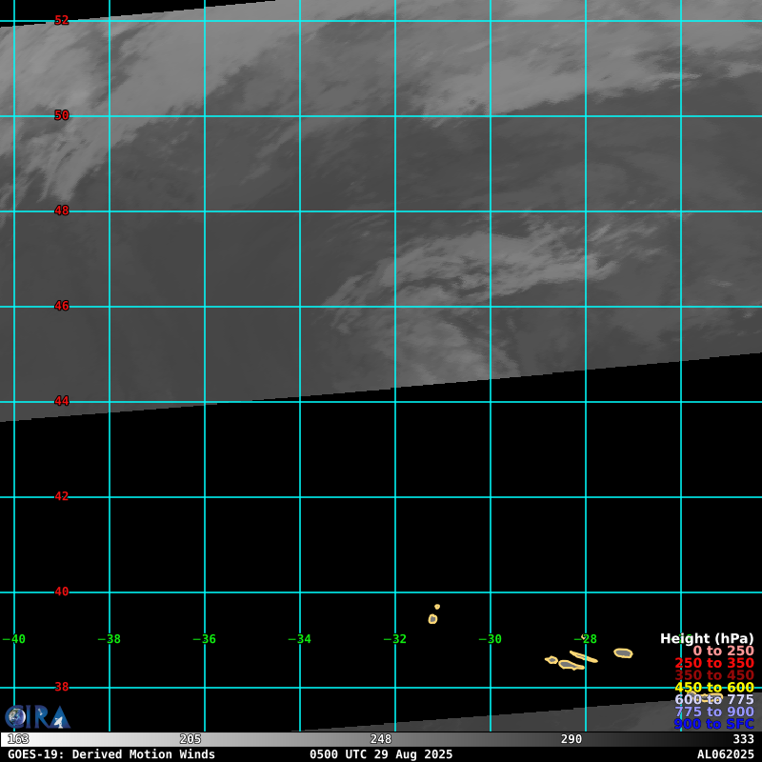Image resolution: width=762 pixels, height=762 pixels.
Task: Click the 205 value on the grayscale colorbar
Action: (190, 739)
